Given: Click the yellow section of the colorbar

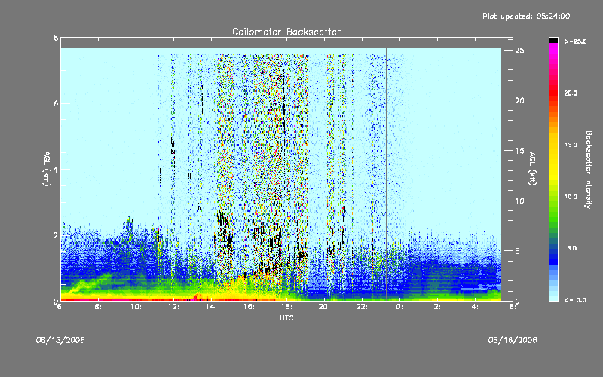Looking at the screenshot, I should point(553,158).
